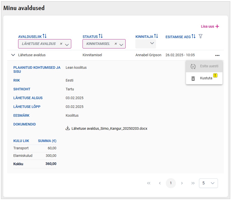Open the Avalduseliik filter dropdown

tap(67, 45)
